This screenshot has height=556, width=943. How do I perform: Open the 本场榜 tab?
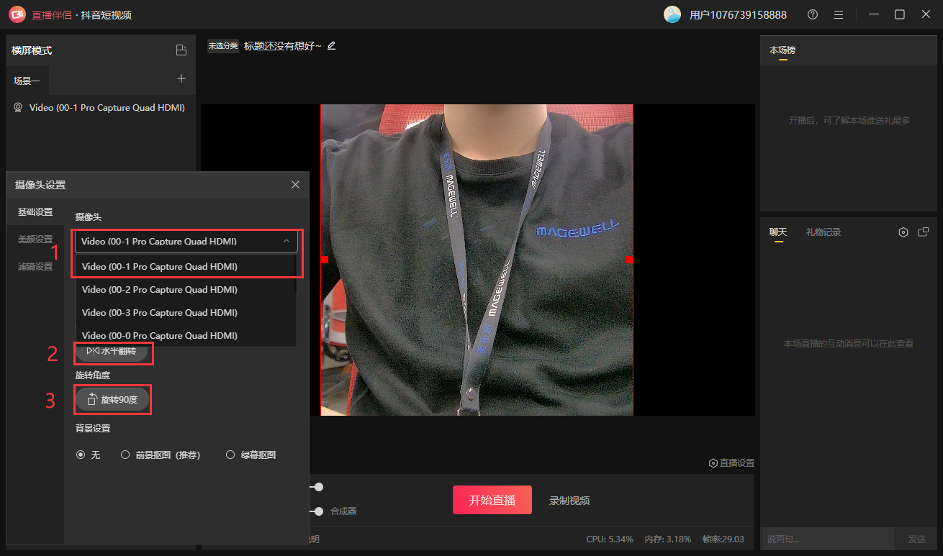[x=782, y=50]
